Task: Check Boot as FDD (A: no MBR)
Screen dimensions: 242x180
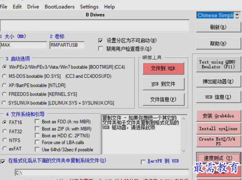Action: 37,122
